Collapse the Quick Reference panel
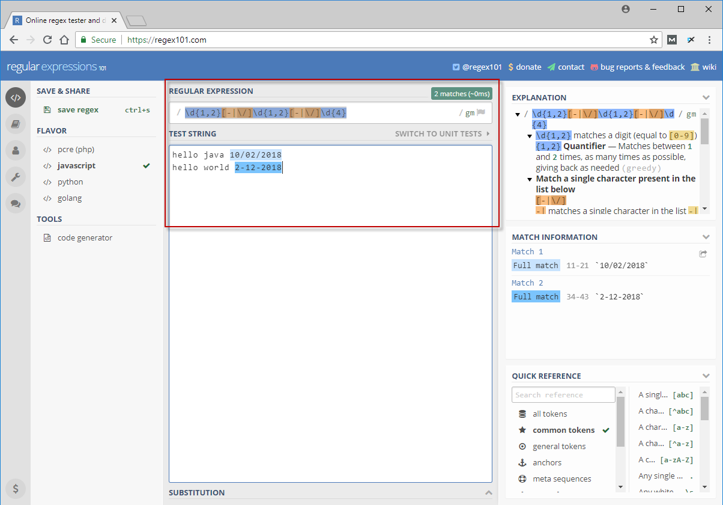The width and height of the screenshot is (723, 505). 706,376
